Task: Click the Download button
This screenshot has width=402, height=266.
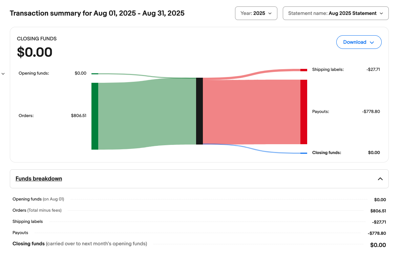Action: [359, 42]
